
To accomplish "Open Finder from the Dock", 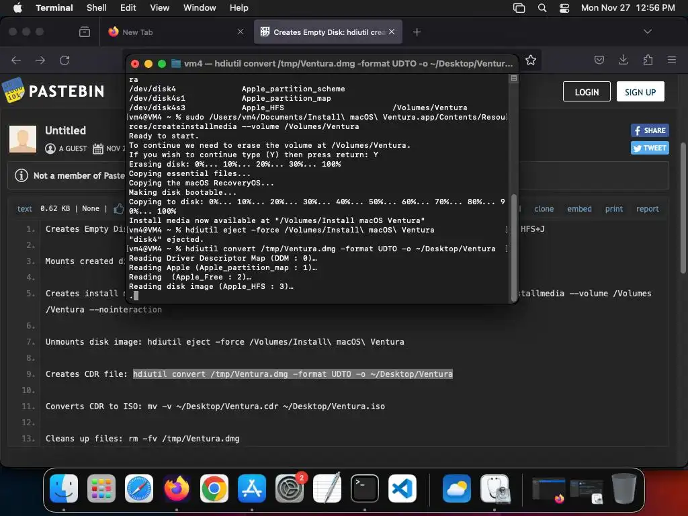I will pyautogui.click(x=64, y=488).
